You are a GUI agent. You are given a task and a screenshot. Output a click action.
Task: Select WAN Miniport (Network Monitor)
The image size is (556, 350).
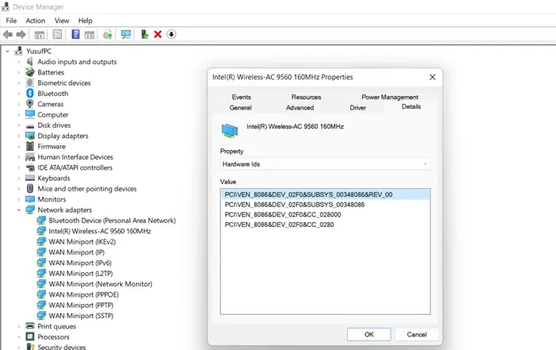[x=101, y=284]
